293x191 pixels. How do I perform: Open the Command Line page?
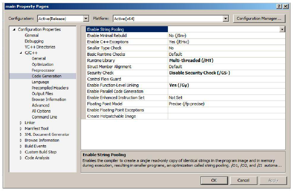coord(44,117)
